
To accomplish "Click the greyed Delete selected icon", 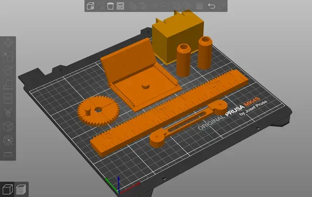I will pyautogui.click(x=100, y=6).
